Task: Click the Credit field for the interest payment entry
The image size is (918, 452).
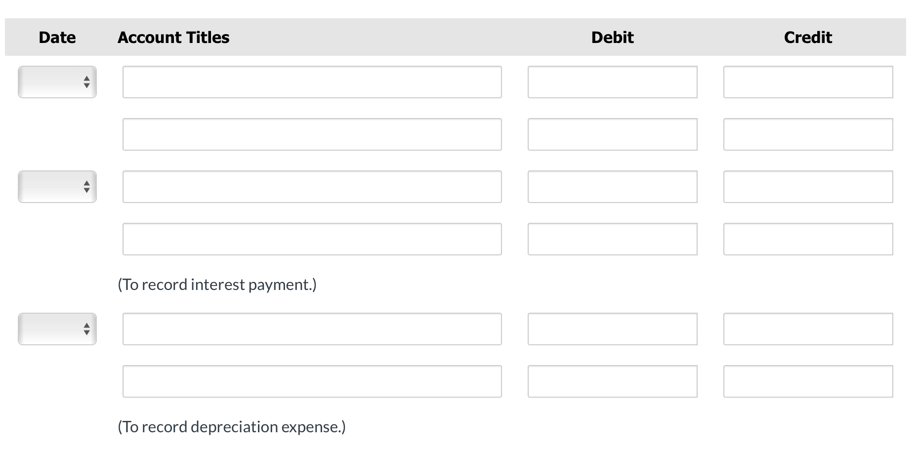Action: [x=808, y=186]
